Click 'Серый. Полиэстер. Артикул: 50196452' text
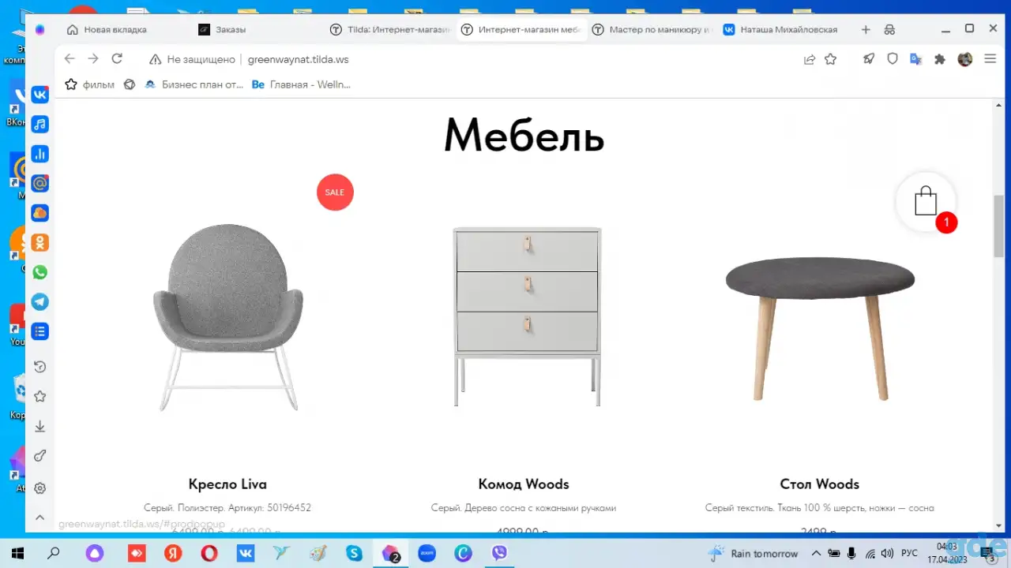This screenshot has height=568, width=1011. [x=227, y=508]
